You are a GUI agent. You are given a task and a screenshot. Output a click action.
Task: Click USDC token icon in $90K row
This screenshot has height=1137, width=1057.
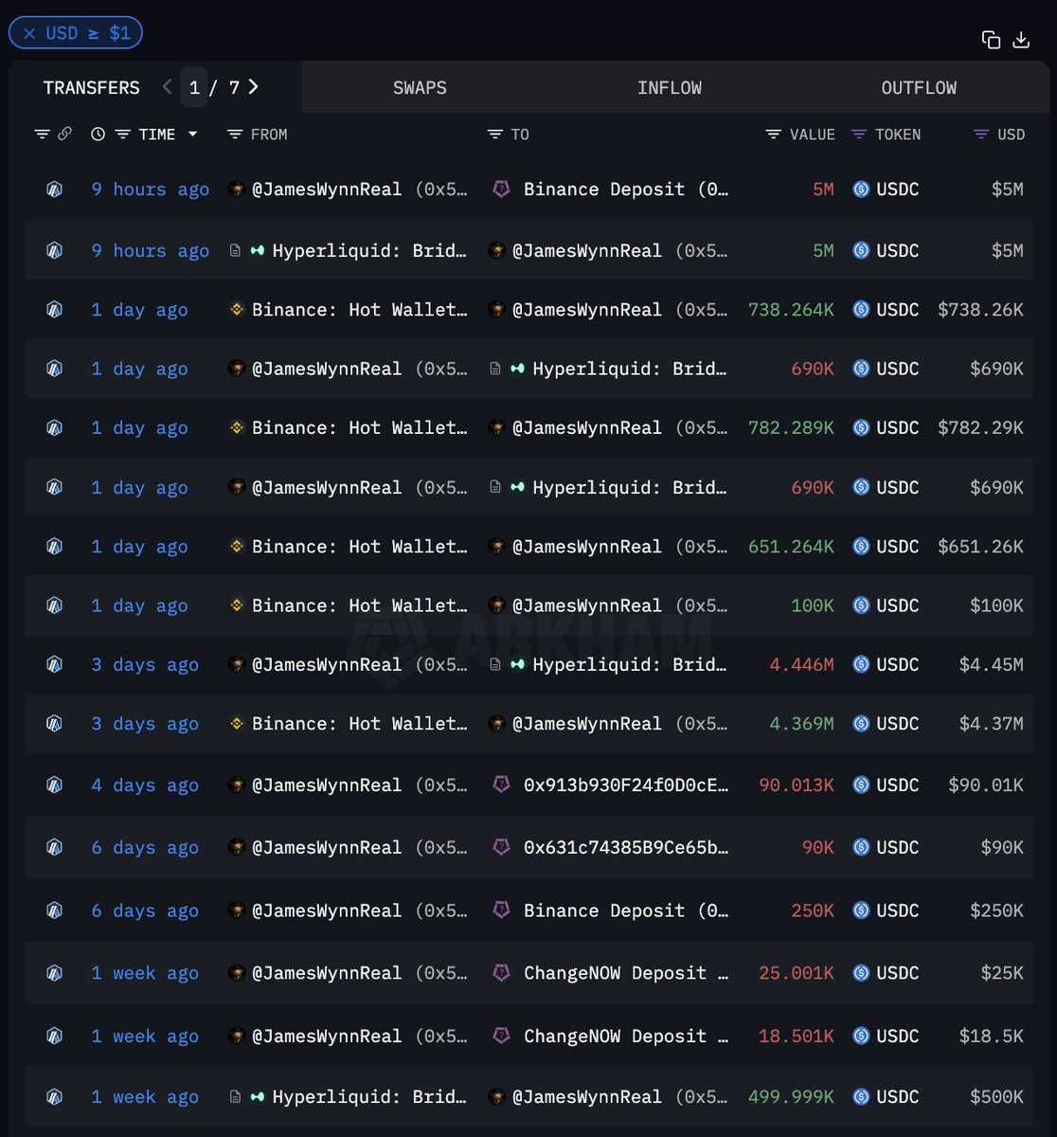pyautogui.click(x=861, y=848)
